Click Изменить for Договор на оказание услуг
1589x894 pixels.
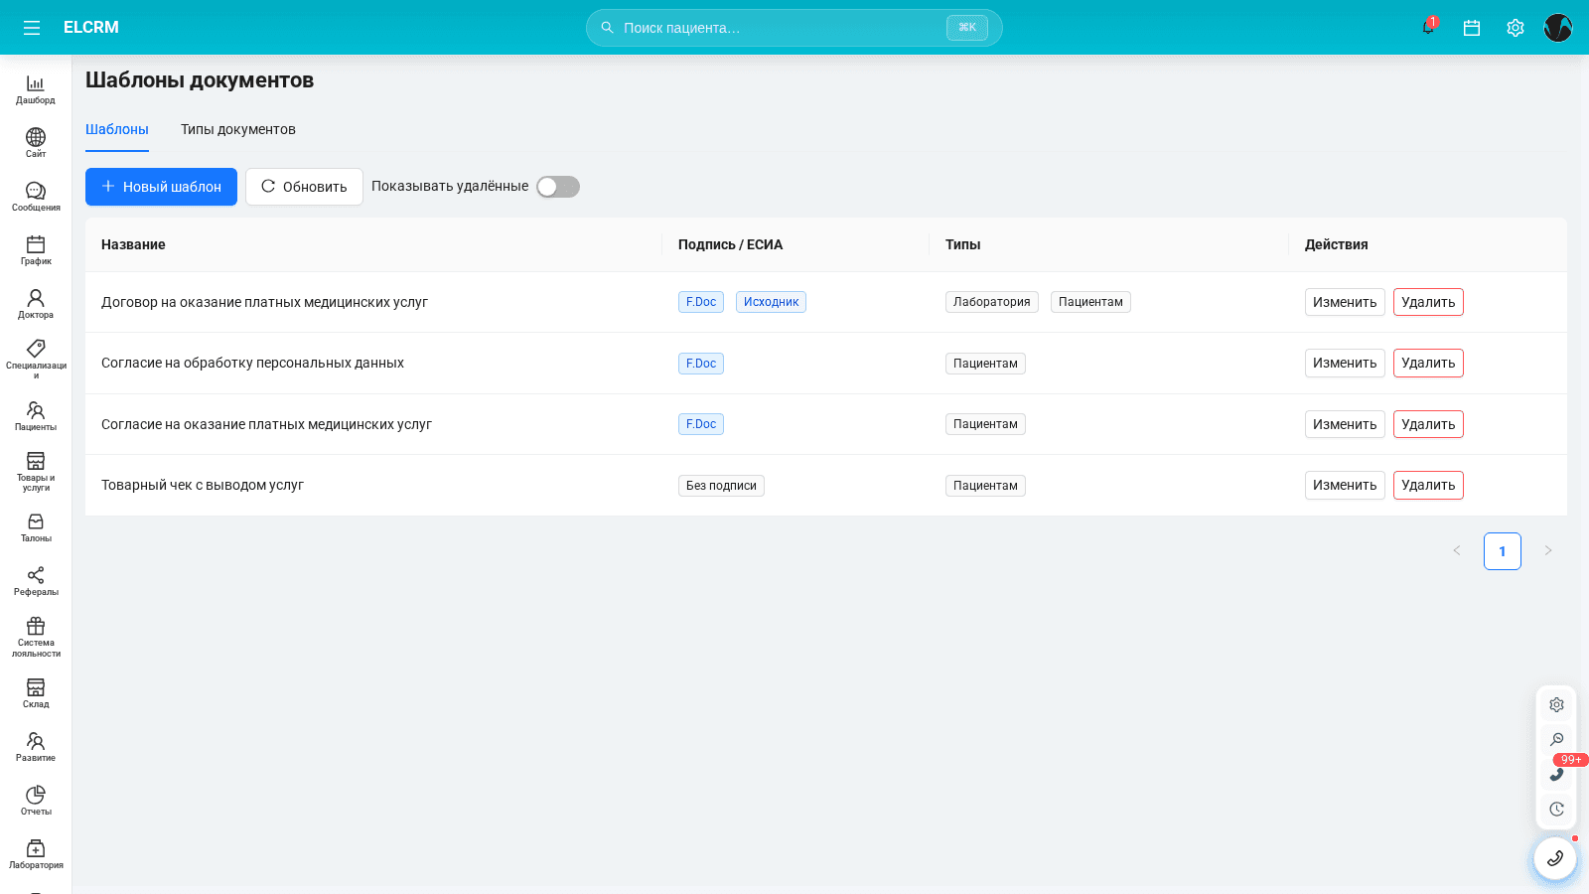[x=1345, y=302]
